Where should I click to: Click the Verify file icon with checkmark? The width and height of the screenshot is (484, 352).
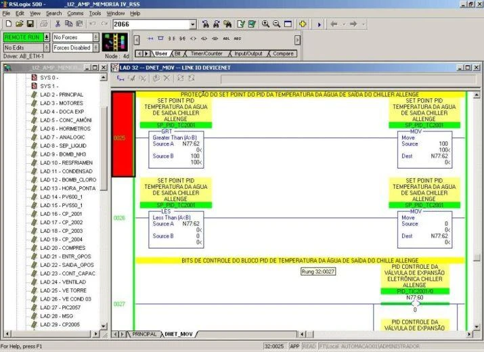click(x=241, y=24)
